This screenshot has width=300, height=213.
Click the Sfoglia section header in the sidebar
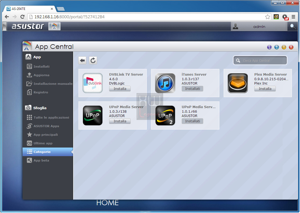pyautogui.click(x=36, y=108)
